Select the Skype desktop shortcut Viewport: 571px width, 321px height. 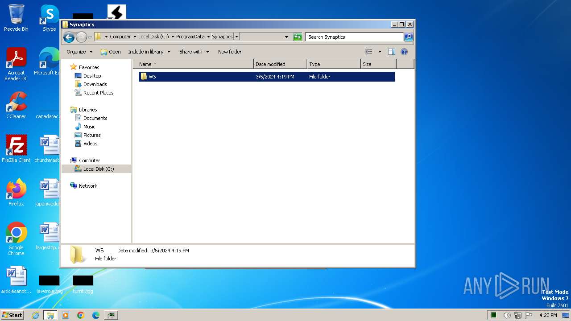pyautogui.click(x=49, y=18)
